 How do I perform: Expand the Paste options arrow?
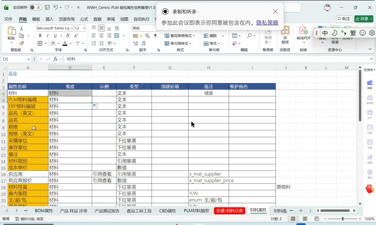point(11,43)
